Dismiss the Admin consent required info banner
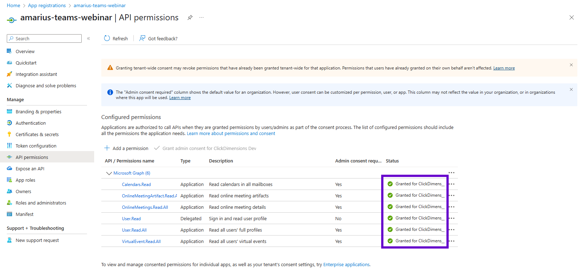 pos(571,89)
